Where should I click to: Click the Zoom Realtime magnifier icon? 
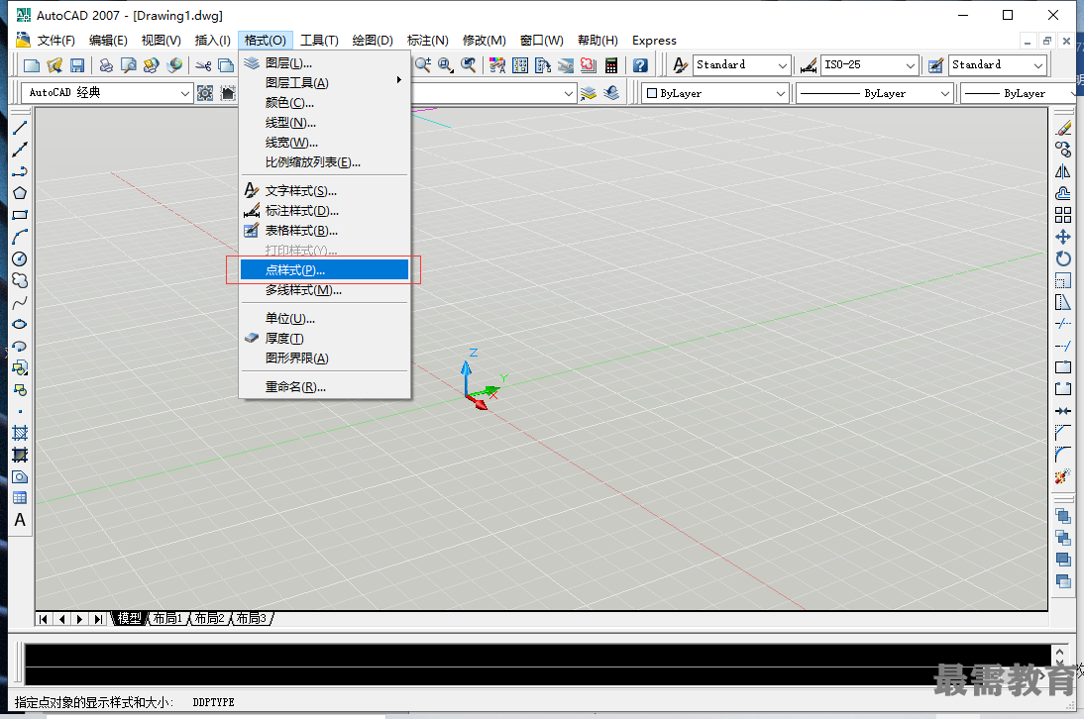pos(423,65)
